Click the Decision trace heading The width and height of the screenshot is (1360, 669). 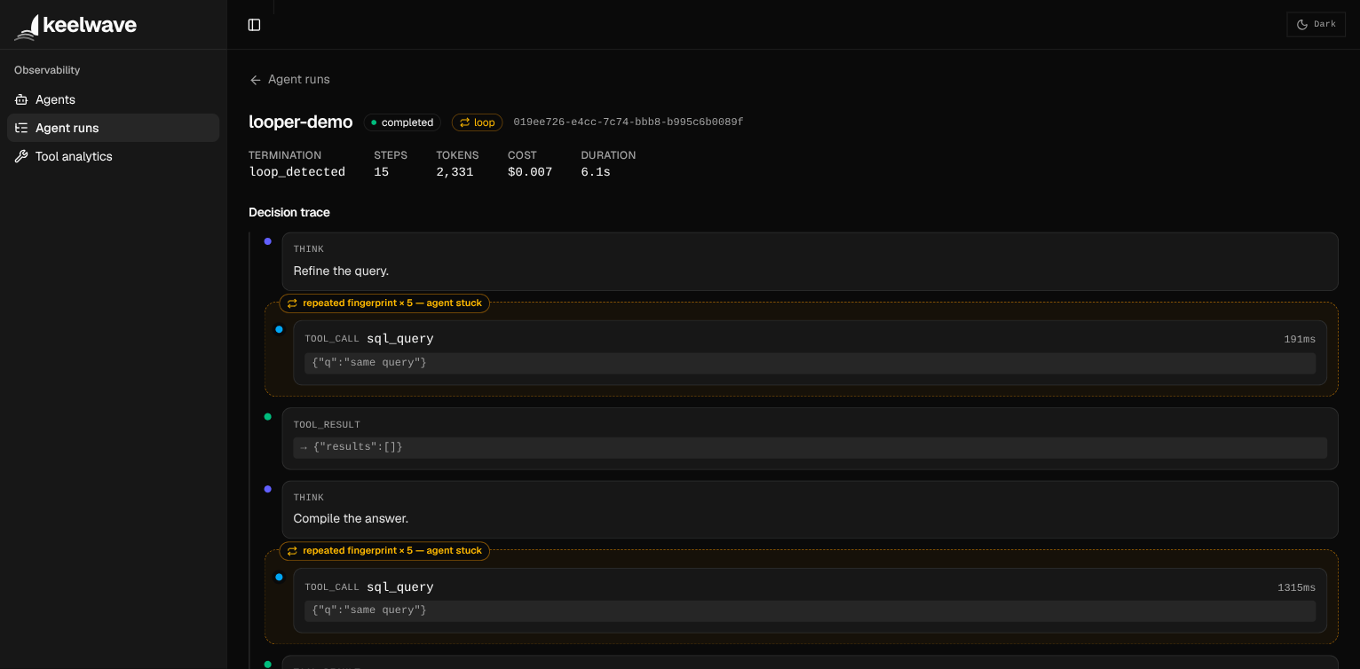tap(289, 213)
